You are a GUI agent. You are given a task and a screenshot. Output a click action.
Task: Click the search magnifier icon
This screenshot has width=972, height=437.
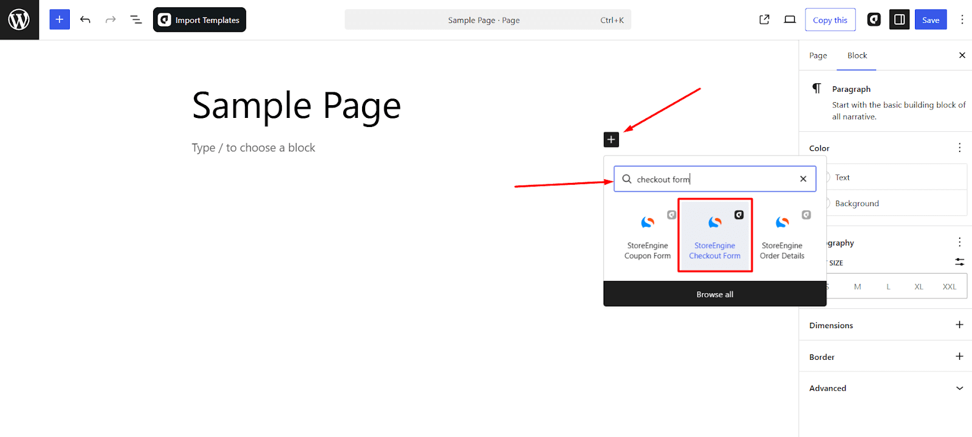pyautogui.click(x=627, y=179)
